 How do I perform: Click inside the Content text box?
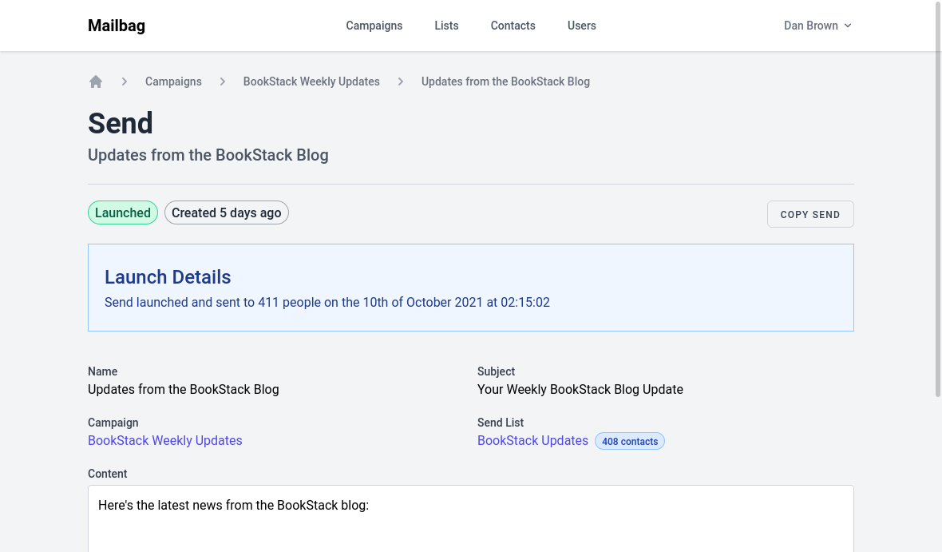tap(470, 518)
